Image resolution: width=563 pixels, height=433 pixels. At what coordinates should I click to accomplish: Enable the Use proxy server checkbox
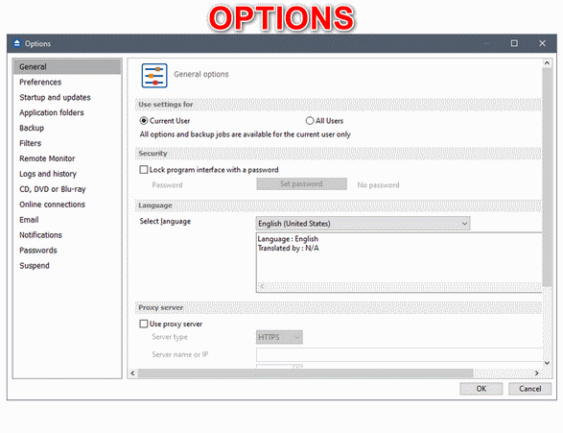click(x=144, y=324)
